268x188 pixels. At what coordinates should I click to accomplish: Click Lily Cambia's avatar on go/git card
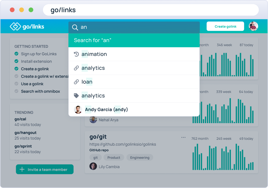pos(93,166)
